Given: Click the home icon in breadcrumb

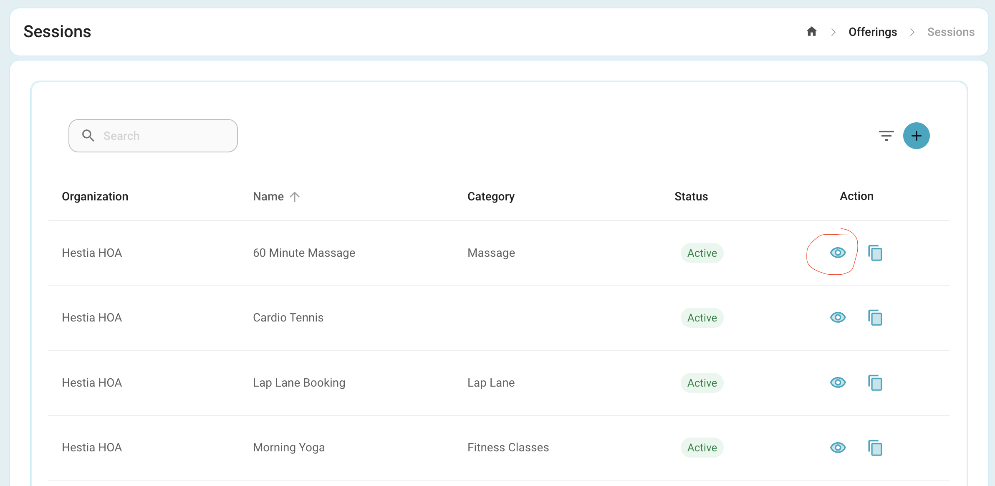Looking at the screenshot, I should click(811, 32).
